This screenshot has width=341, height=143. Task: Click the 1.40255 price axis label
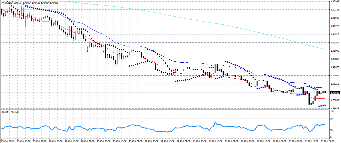[x=335, y=84]
